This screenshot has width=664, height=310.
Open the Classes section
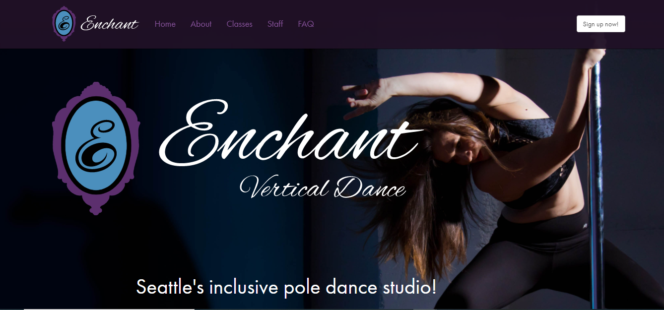(x=239, y=24)
